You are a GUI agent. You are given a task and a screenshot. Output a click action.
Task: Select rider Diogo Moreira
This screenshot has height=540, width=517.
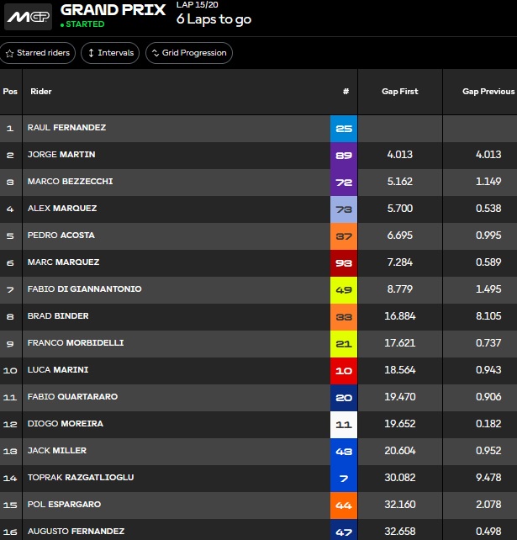click(x=66, y=423)
